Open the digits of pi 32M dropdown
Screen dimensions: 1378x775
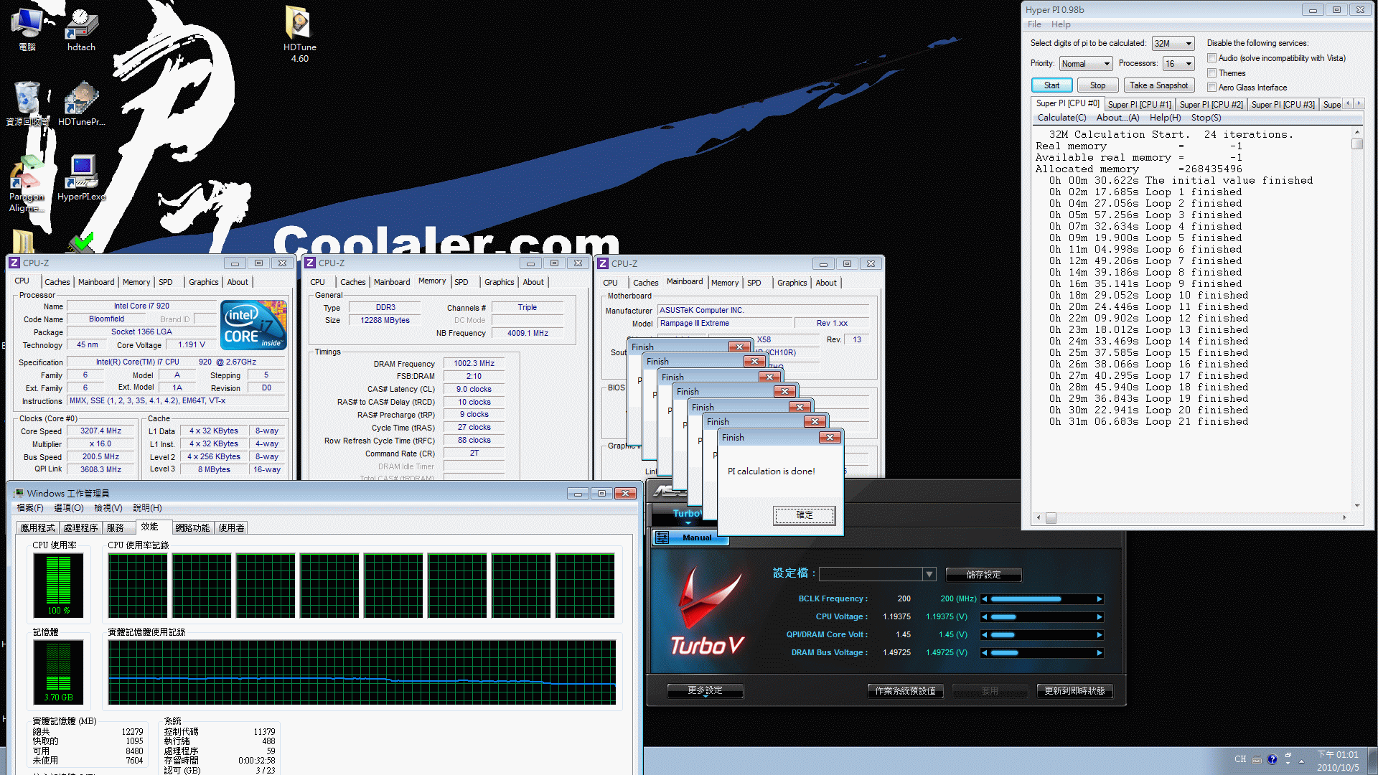pyautogui.click(x=1173, y=44)
